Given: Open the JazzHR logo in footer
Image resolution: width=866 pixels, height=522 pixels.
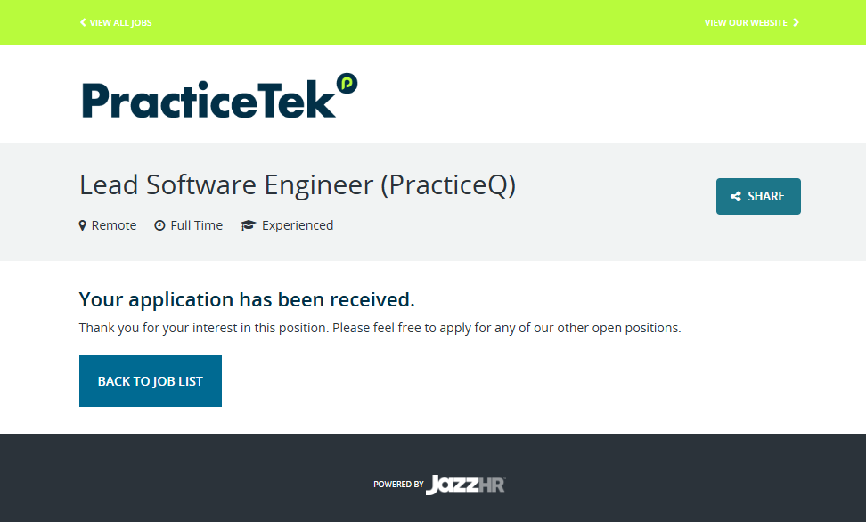Looking at the screenshot, I should [x=465, y=485].
